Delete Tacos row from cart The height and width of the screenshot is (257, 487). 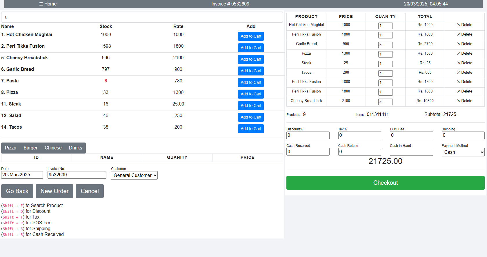(465, 73)
